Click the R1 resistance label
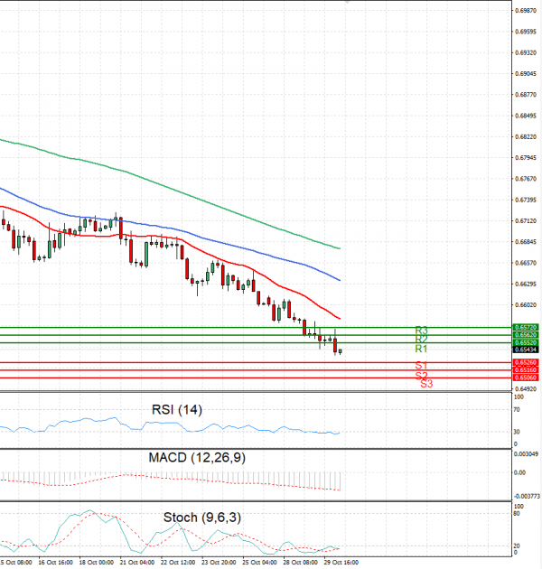The width and height of the screenshot is (542, 569). (x=421, y=349)
